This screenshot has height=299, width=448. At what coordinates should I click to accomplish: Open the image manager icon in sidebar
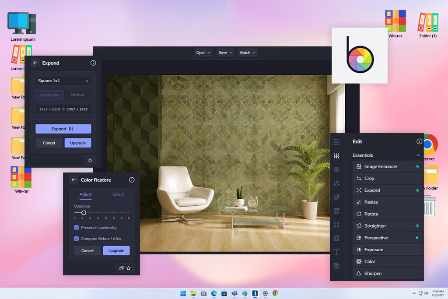(336, 142)
